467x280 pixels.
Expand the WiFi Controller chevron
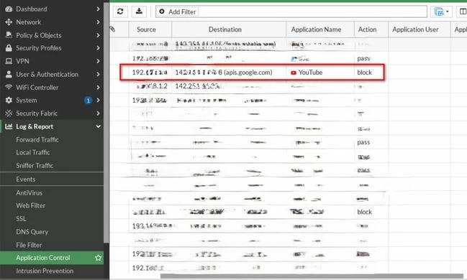coord(98,88)
